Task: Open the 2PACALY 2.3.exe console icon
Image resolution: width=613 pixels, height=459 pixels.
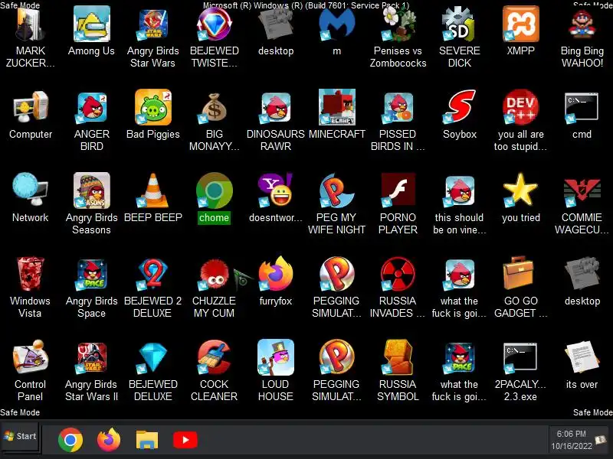Action: point(520,356)
